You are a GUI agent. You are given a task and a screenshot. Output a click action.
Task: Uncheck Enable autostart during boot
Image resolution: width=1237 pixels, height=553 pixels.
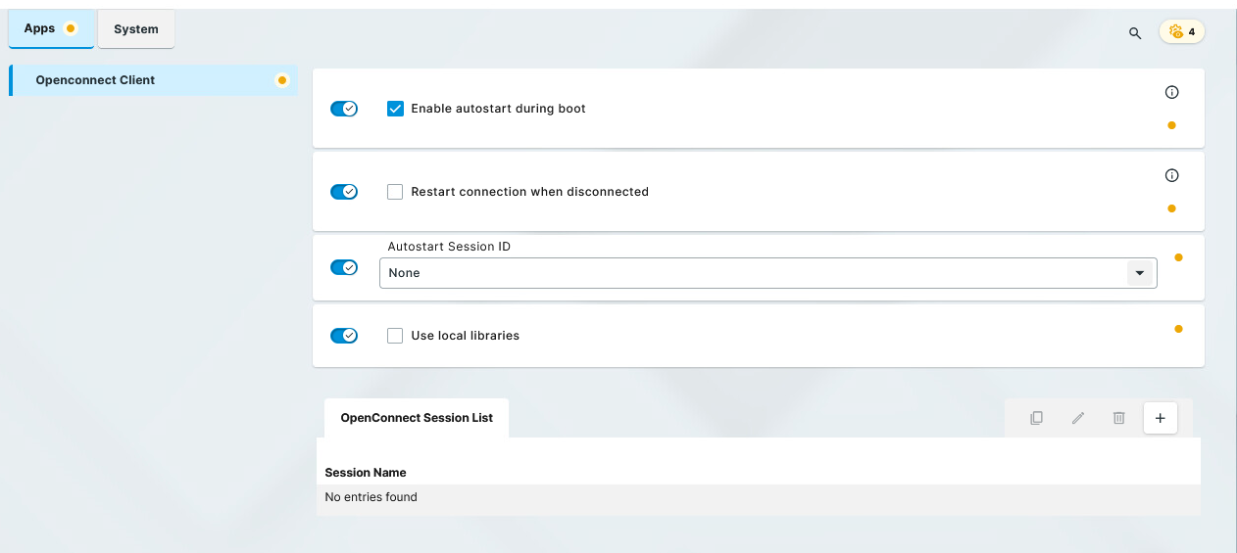pos(395,109)
